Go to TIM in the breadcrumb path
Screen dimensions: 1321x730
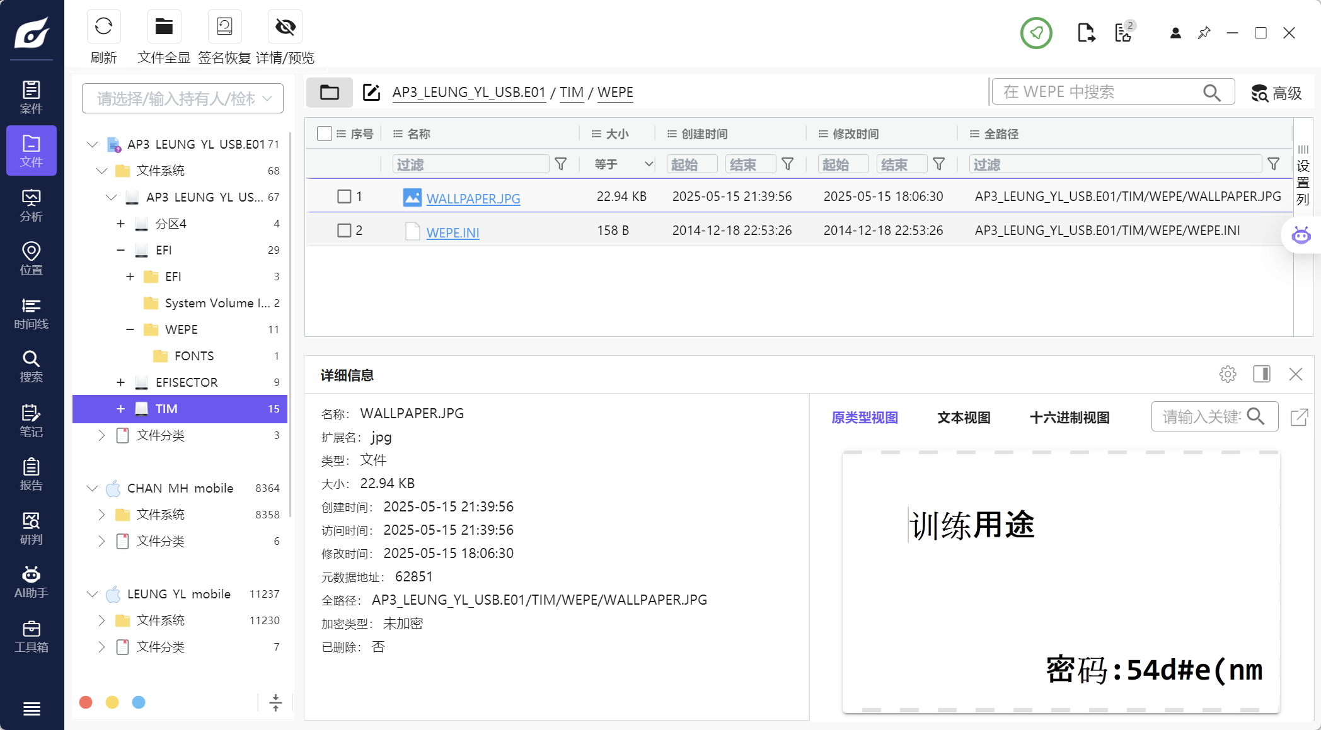click(572, 92)
